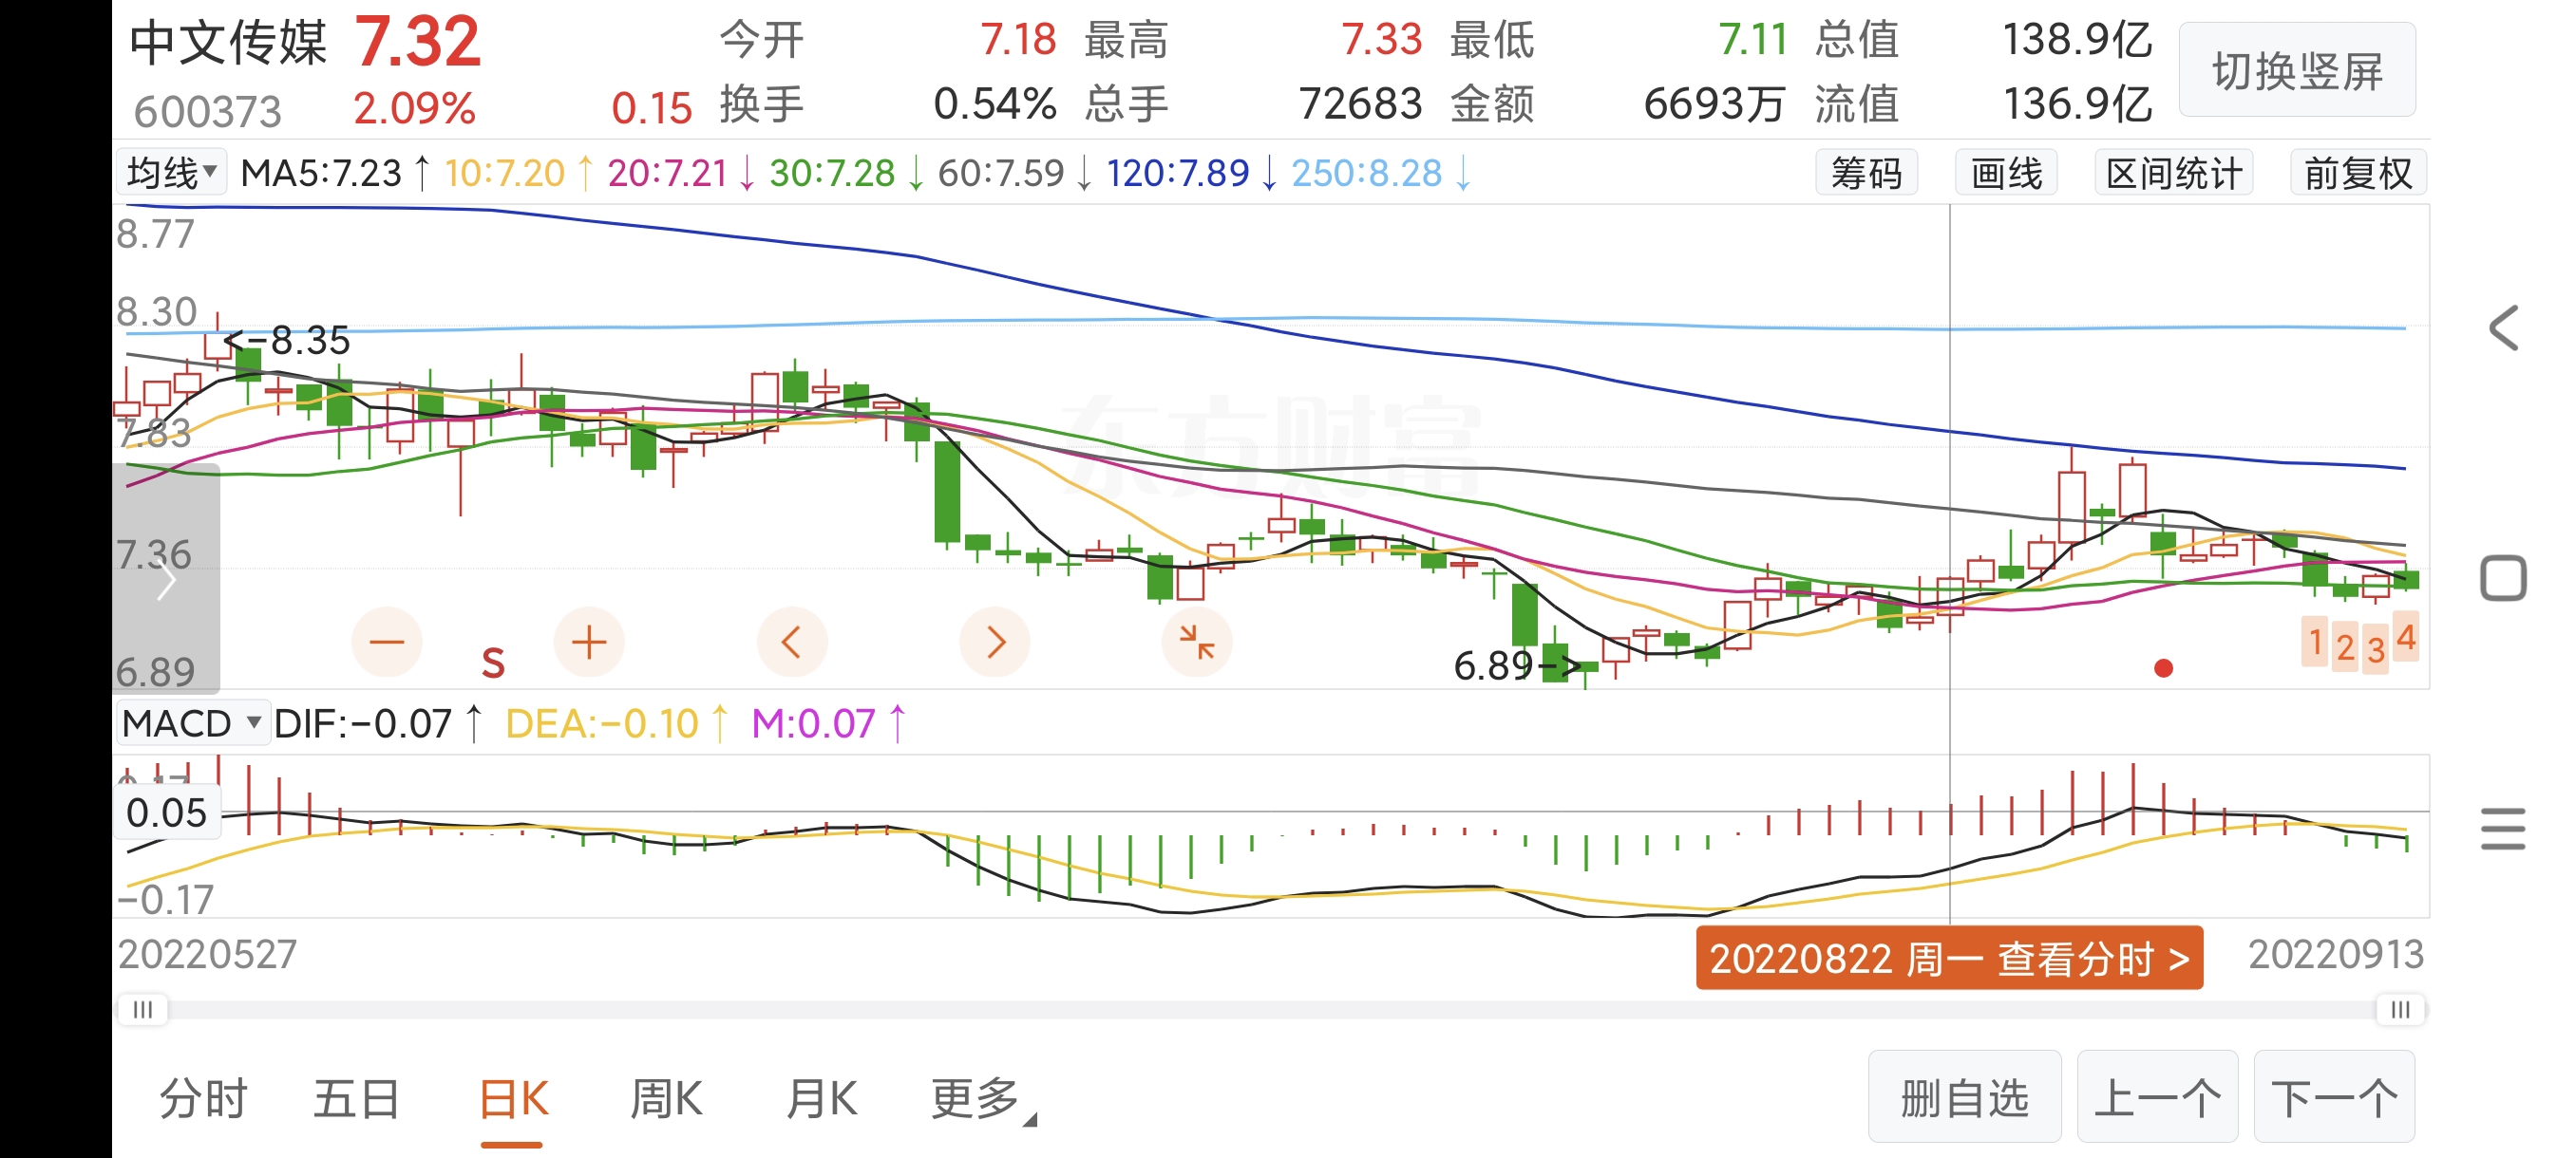Toggle 前复权 price adjustment
2576x1158 pixels.
(2357, 174)
